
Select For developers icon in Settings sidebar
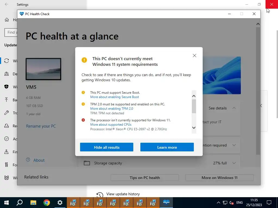tap(7, 165)
